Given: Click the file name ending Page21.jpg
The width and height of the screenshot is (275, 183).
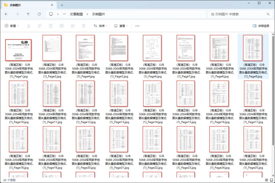Looking at the screenshot, I should tap(119, 162).
